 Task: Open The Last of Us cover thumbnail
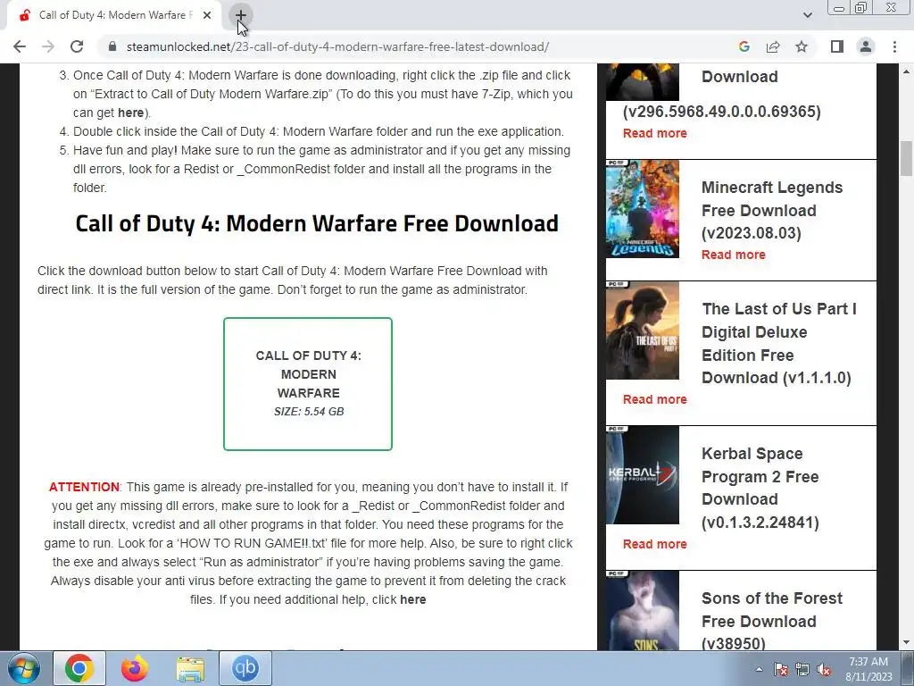(643, 330)
